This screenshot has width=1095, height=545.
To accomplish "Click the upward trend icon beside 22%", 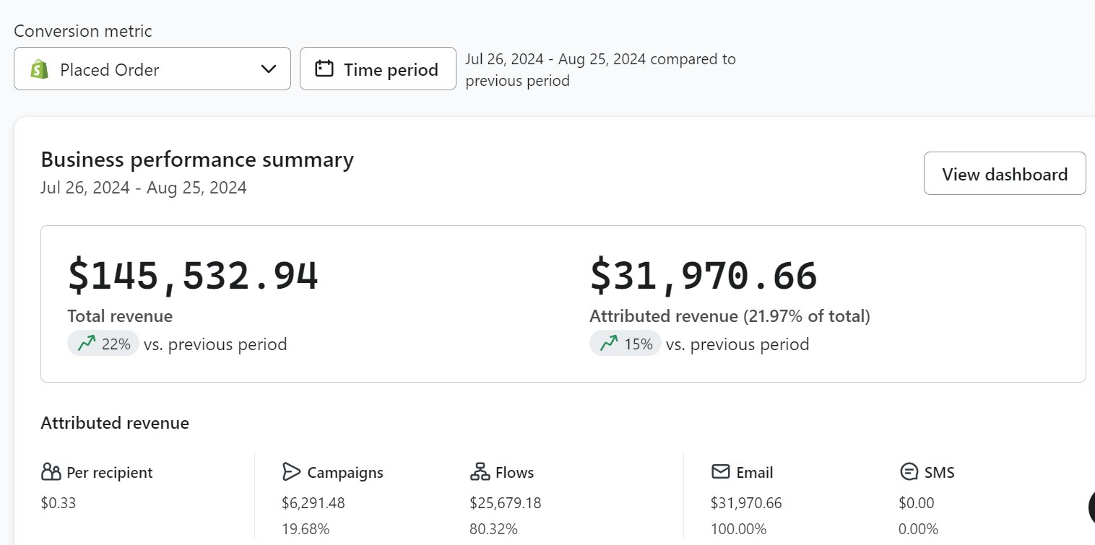I will (87, 344).
